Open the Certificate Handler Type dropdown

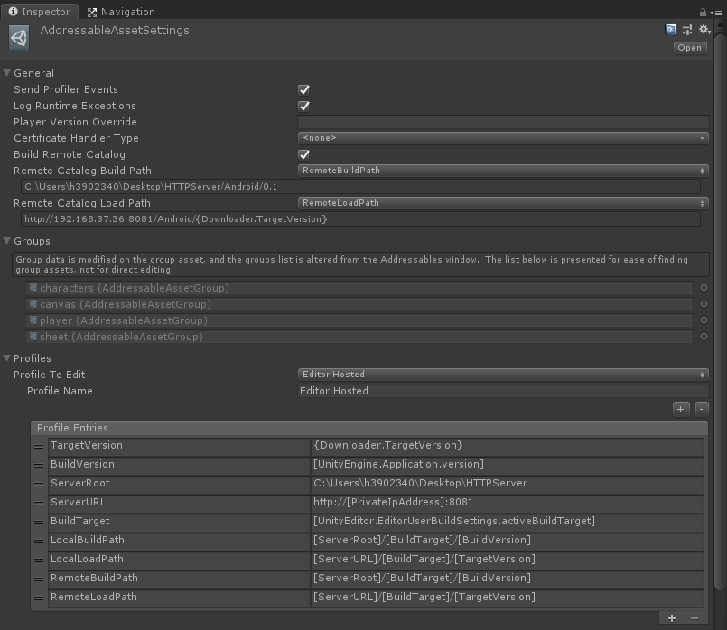[503, 138]
